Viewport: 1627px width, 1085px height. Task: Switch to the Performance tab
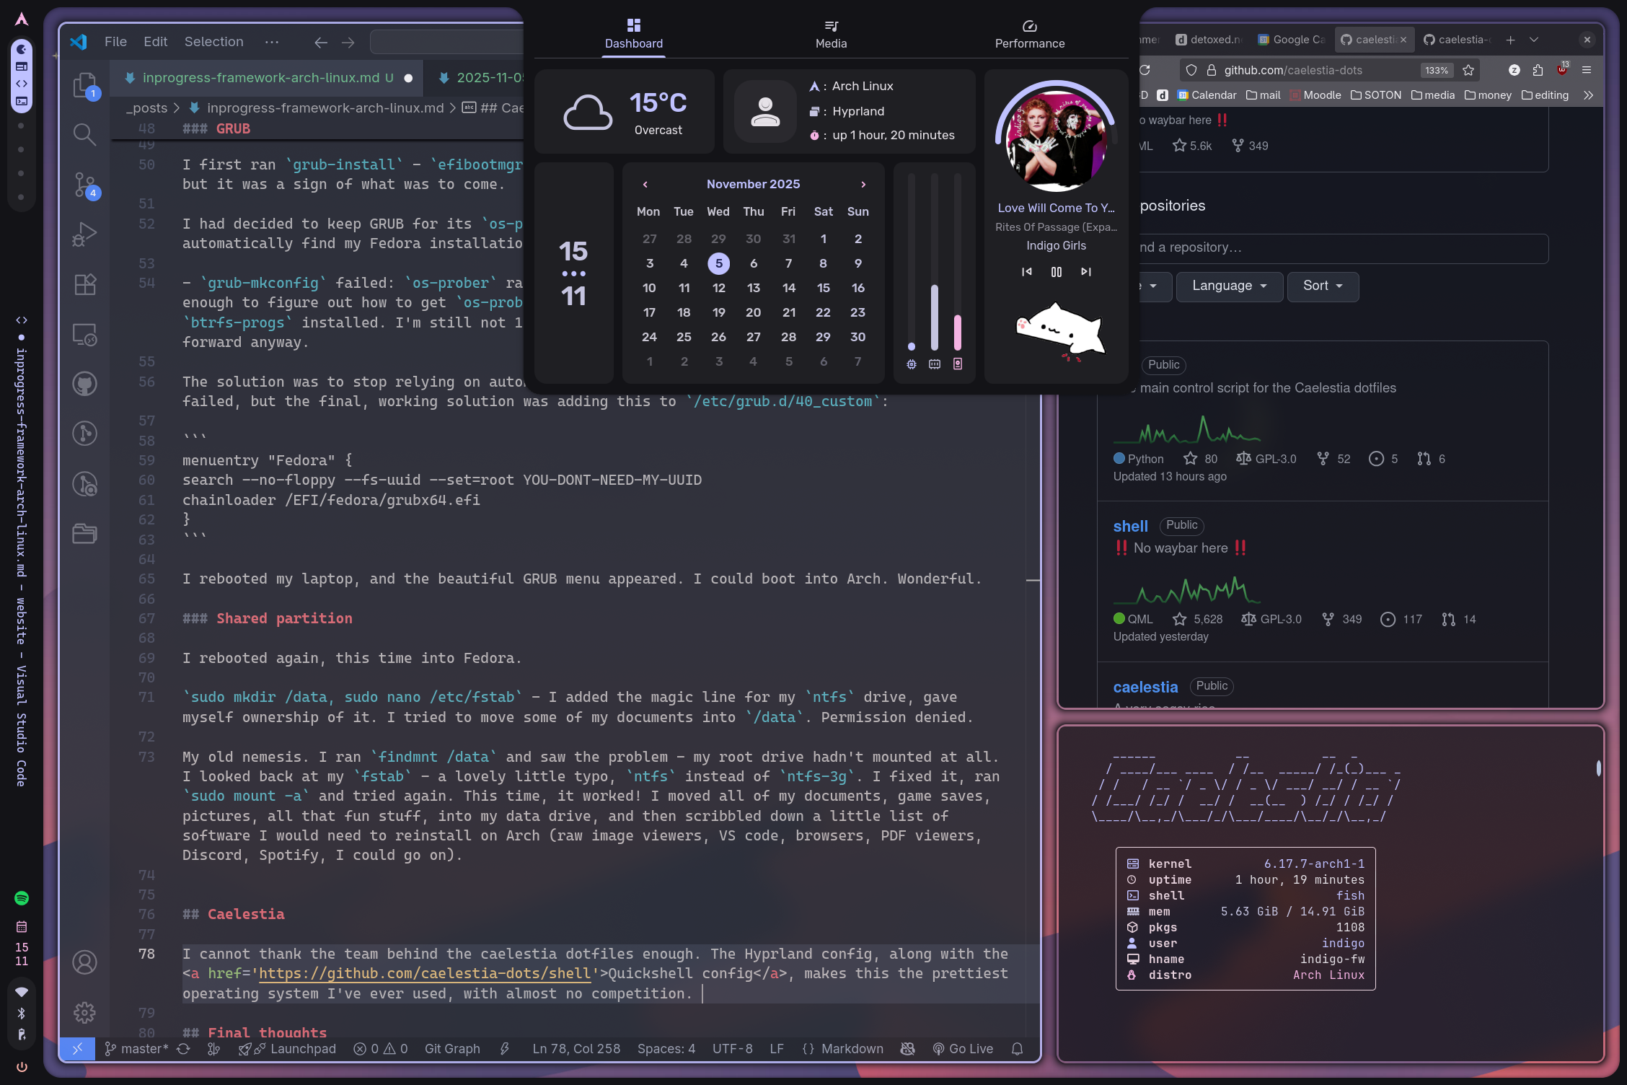[x=1029, y=35]
